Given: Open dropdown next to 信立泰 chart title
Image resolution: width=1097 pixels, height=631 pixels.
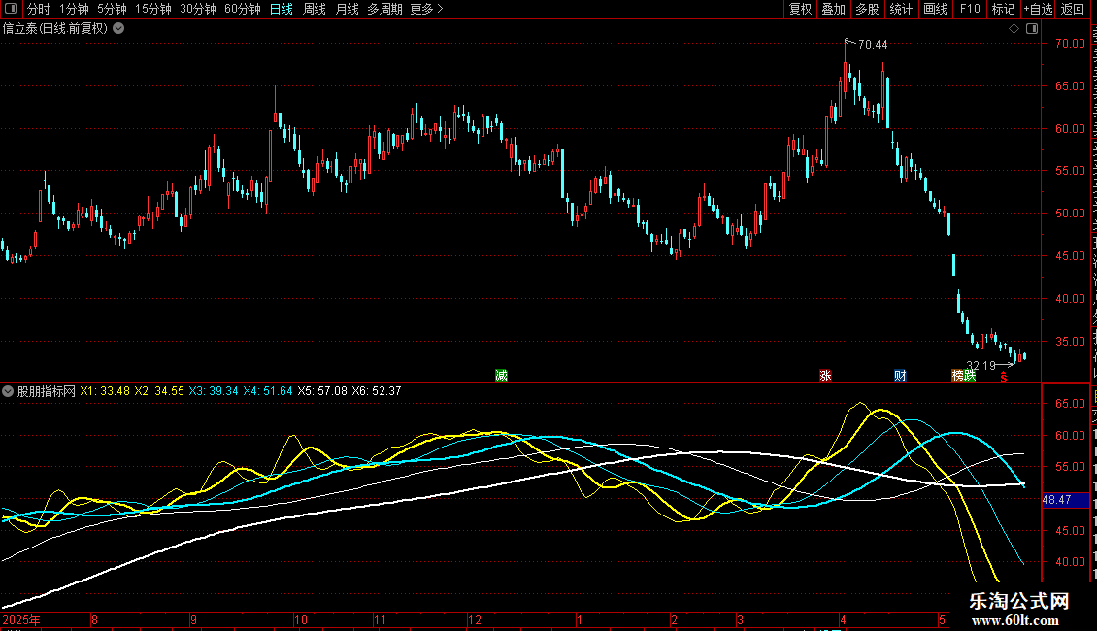Looking at the screenshot, I should tap(119, 29).
